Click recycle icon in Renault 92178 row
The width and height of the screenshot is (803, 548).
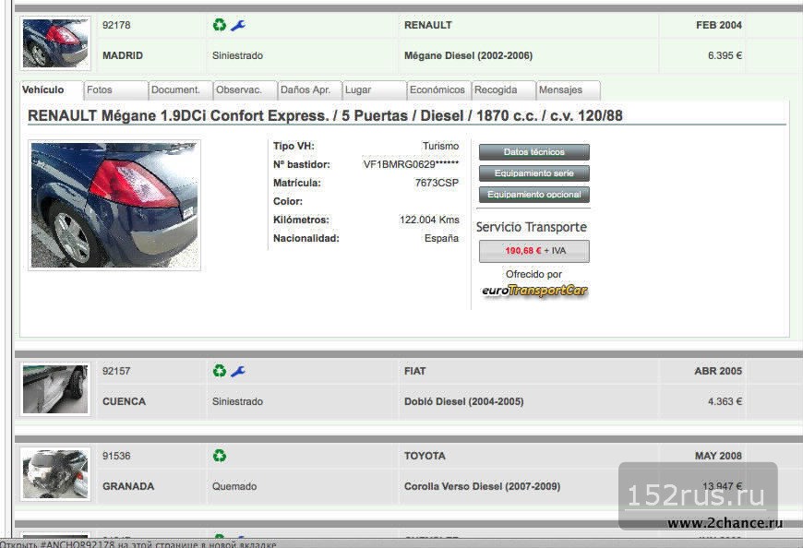(x=219, y=25)
